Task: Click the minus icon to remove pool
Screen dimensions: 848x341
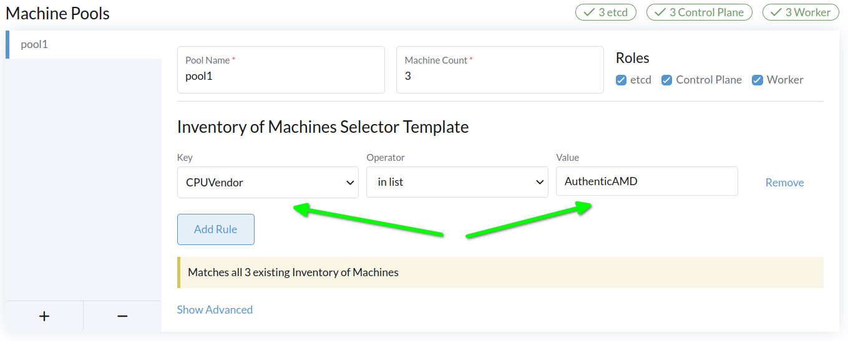Action: 122,316
